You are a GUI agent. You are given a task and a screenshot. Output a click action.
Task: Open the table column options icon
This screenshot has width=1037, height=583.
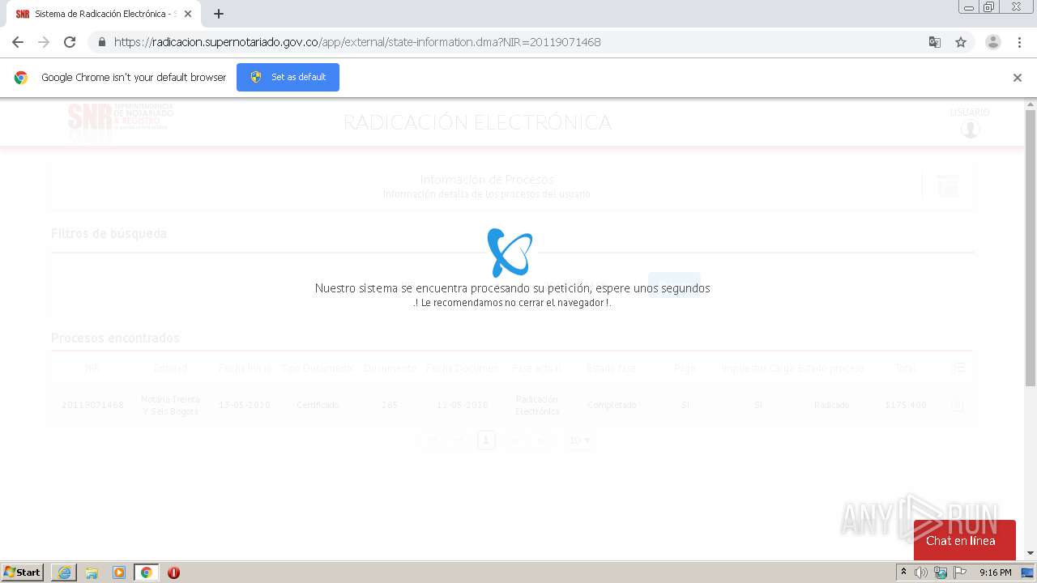pos(958,368)
